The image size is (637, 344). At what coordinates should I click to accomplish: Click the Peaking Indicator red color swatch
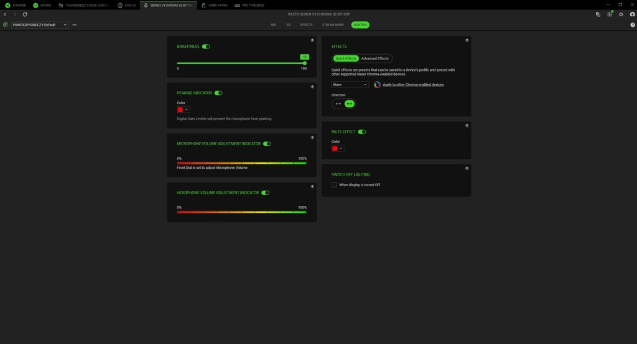(180, 109)
